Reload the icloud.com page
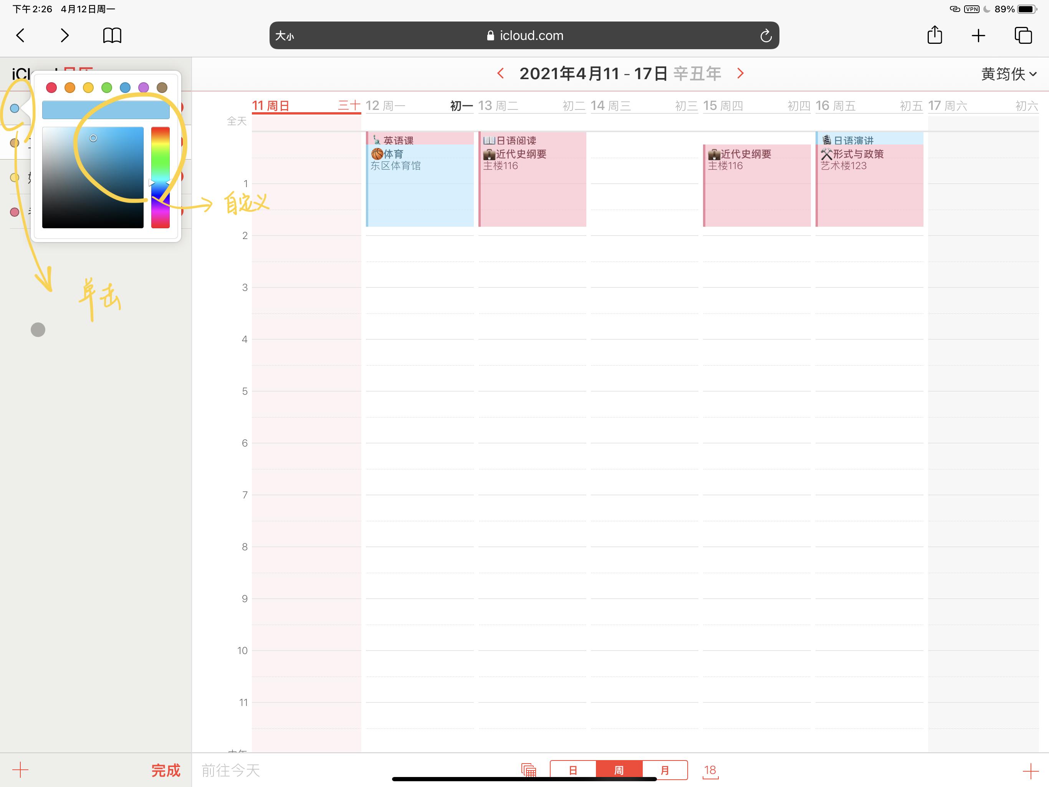 tap(765, 36)
